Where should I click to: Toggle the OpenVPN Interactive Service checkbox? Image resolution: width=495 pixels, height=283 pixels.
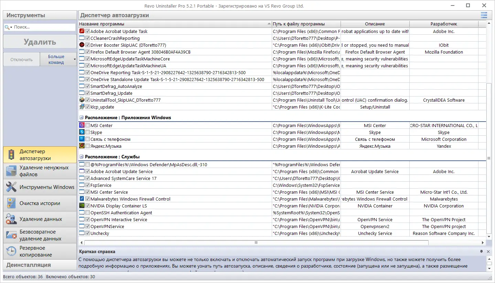pos(87,219)
